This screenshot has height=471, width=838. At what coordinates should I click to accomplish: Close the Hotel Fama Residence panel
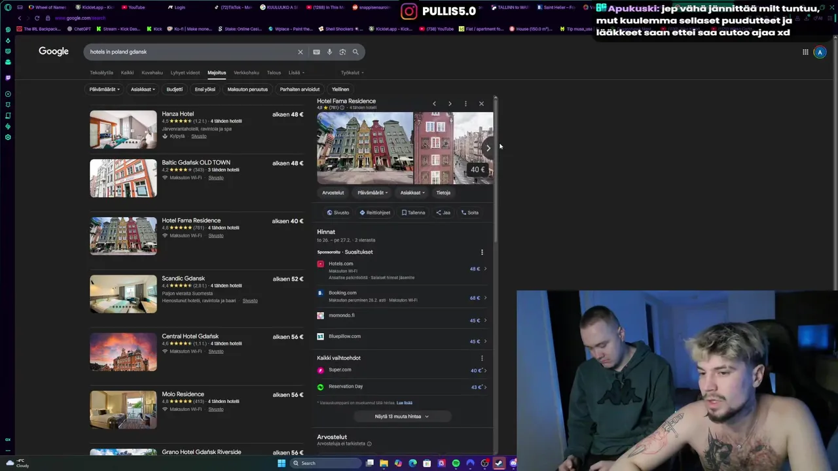pos(481,103)
